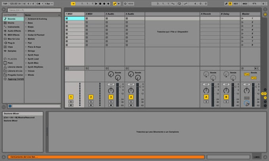Click the Stop transport button
This screenshot has height=161, width=269.
pos(100,4)
